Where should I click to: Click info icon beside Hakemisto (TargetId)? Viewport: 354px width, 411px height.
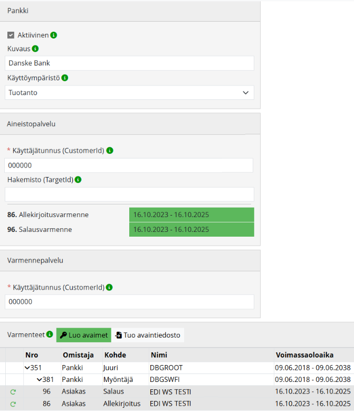tap(78, 180)
